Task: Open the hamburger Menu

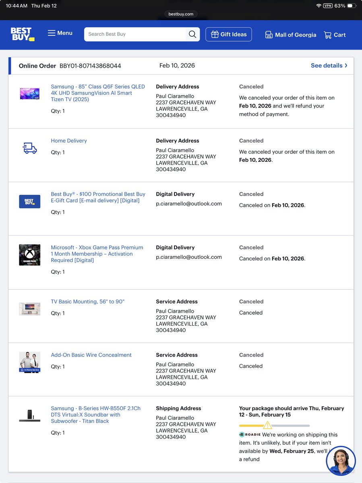Action: click(x=60, y=33)
